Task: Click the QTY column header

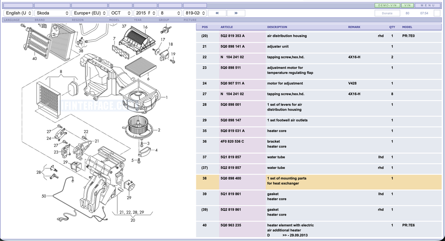Action: coord(392,27)
